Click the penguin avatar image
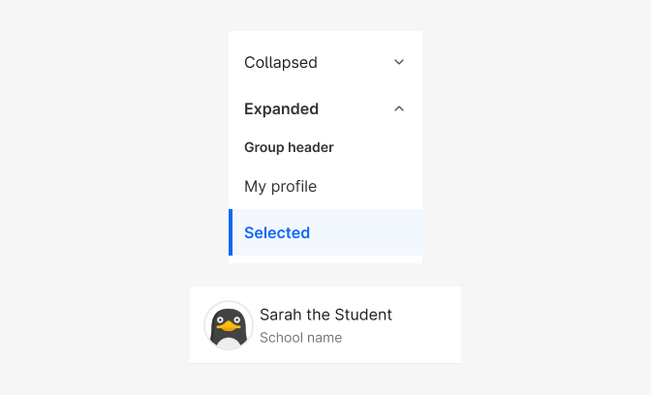651x395 pixels. pyautogui.click(x=229, y=325)
